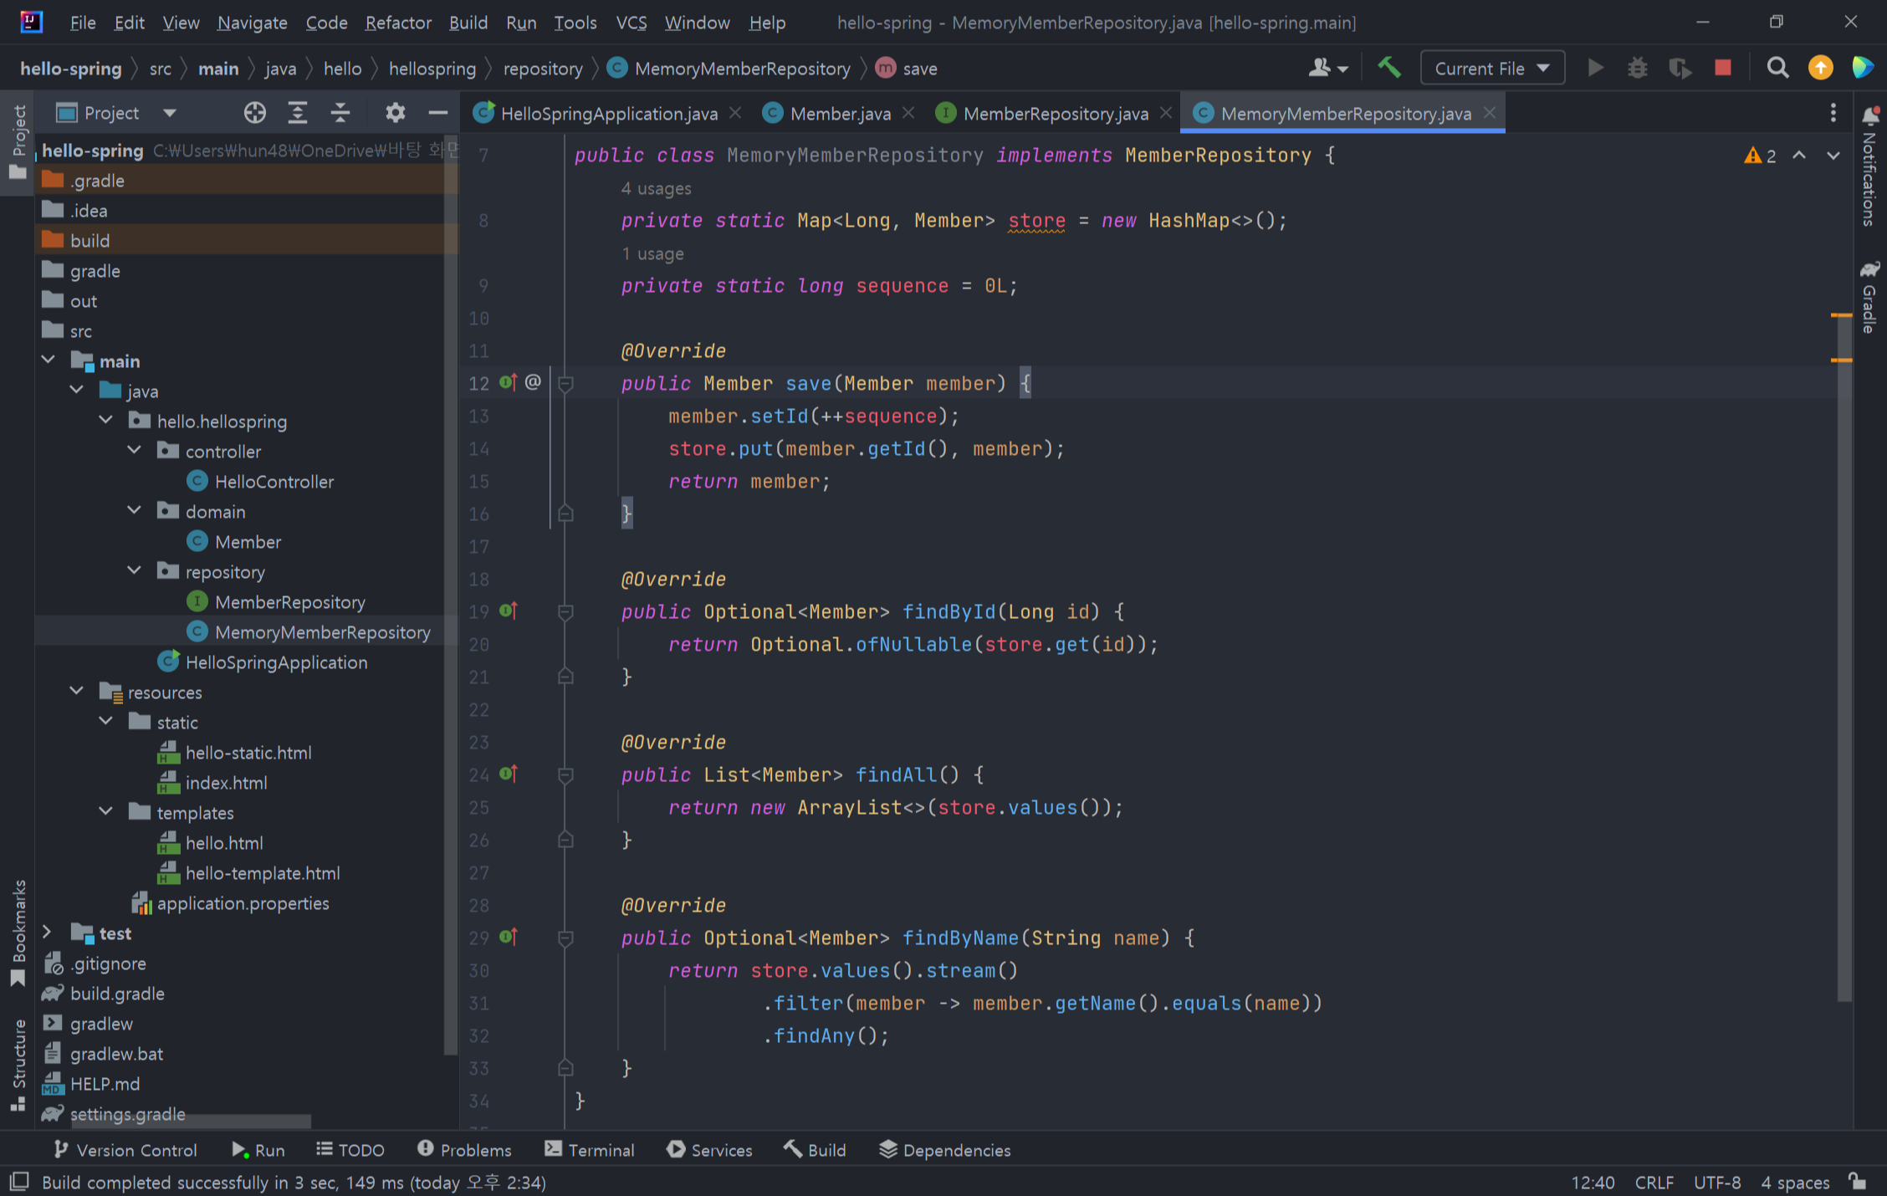Open Project panel settings gear

tap(395, 113)
